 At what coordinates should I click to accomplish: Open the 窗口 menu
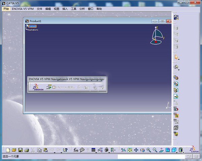point(91,9)
